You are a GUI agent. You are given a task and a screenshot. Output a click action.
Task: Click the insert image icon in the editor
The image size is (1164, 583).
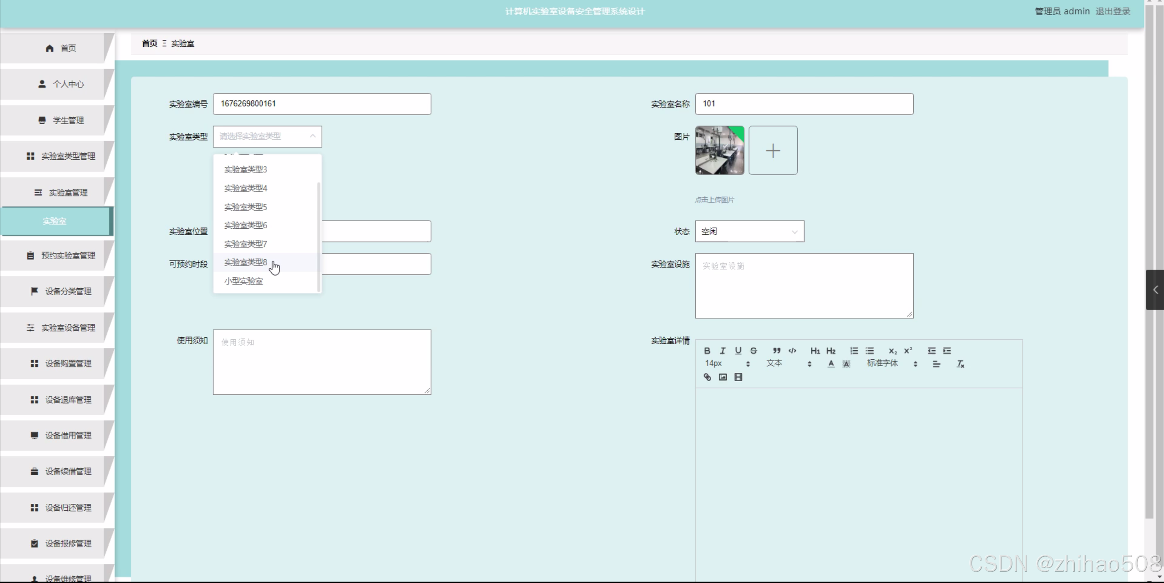723,377
